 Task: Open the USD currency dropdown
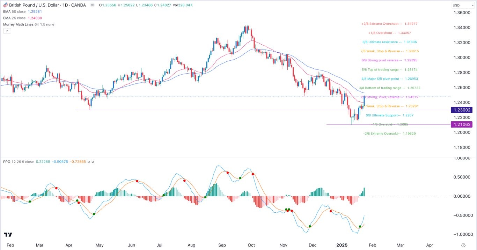[463, 5]
